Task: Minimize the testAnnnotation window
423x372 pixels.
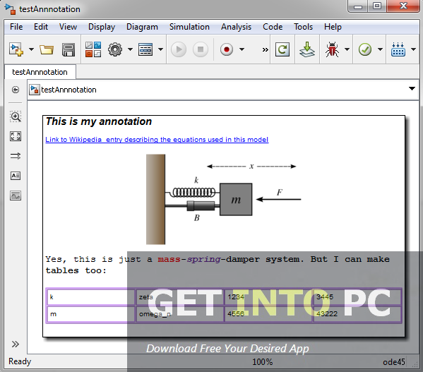Action: (358, 6)
